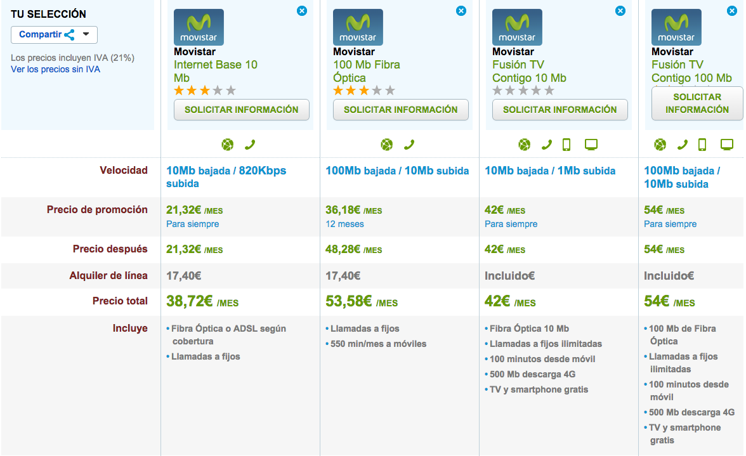Click Movistar logo of 100 Mb Fibra Óptica
746x456 pixels.
pyautogui.click(x=358, y=27)
